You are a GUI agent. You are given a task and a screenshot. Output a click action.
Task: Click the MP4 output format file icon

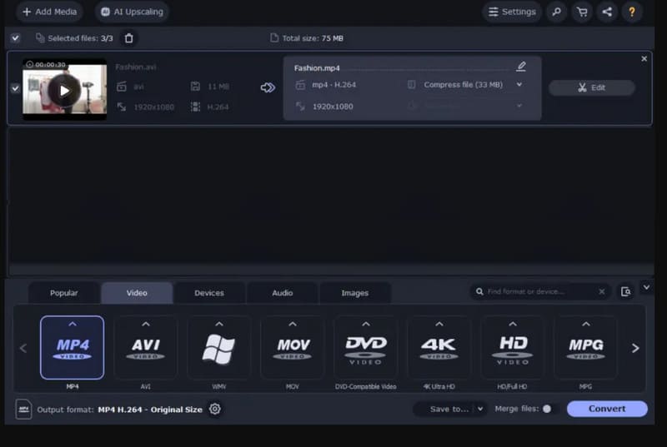point(24,410)
